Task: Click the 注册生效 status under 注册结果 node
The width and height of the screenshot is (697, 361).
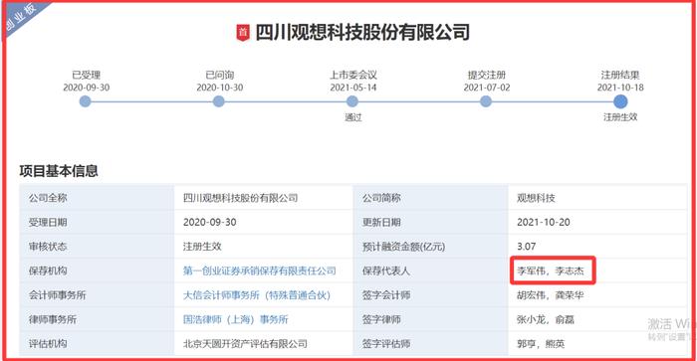Action: click(x=620, y=116)
